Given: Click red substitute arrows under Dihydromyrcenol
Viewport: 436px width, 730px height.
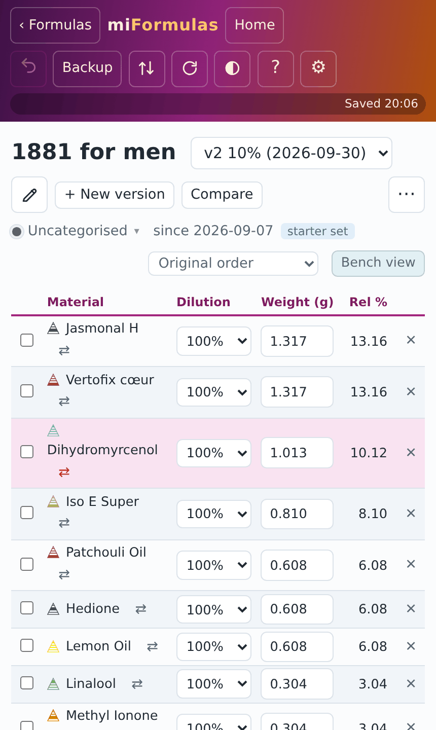Looking at the screenshot, I should 64,472.
